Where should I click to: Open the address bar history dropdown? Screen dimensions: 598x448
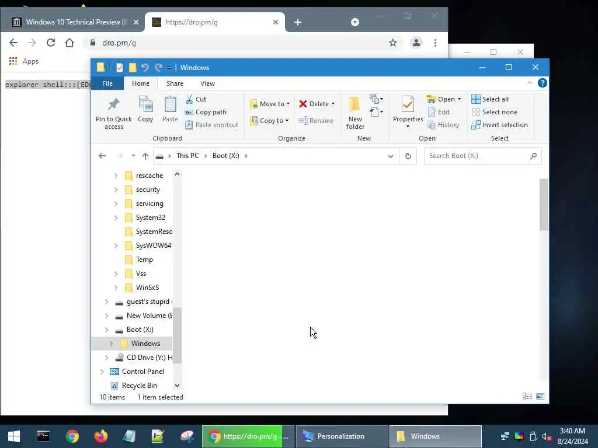[391, 156]
